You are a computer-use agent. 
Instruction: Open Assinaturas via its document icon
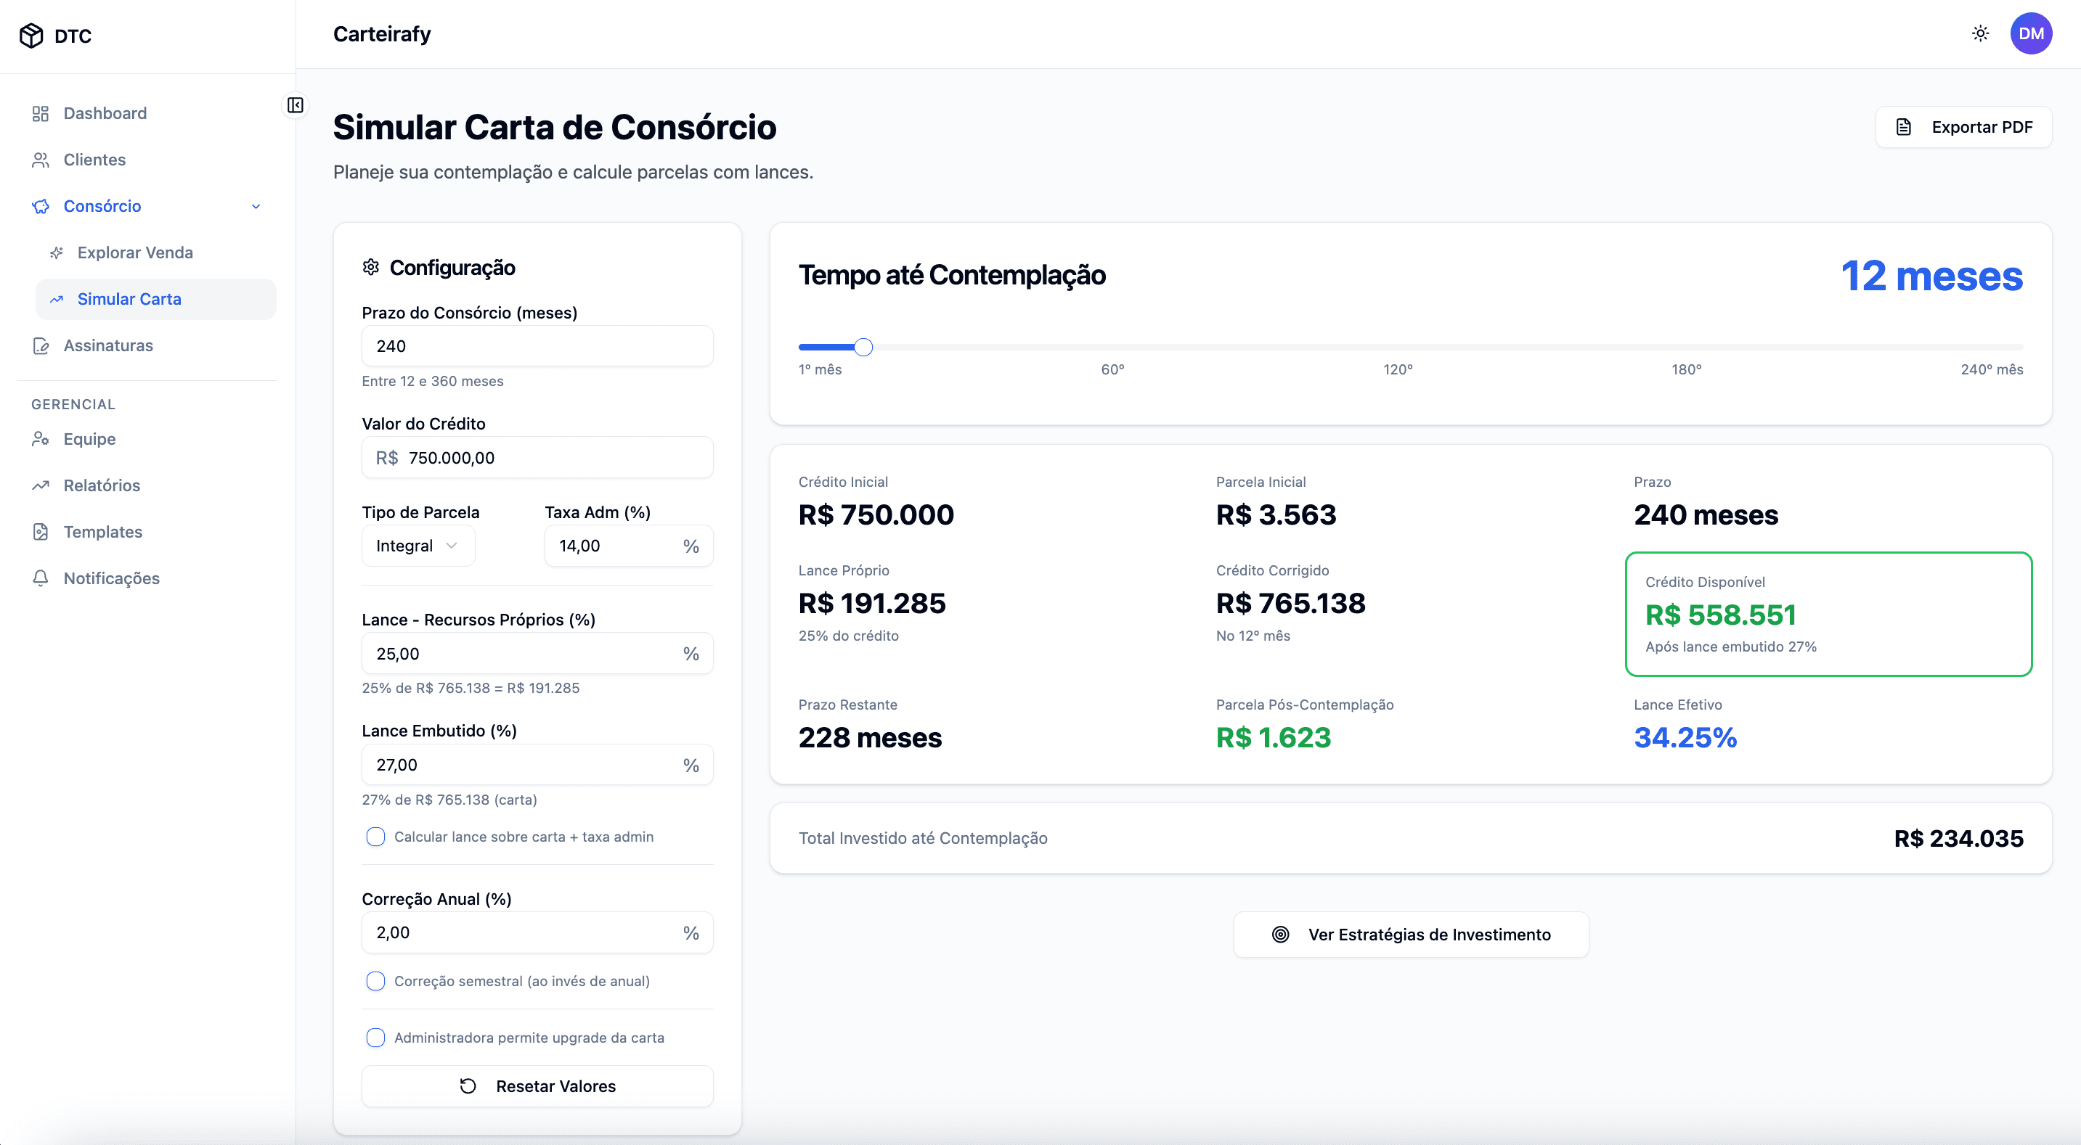pos(41,345)
